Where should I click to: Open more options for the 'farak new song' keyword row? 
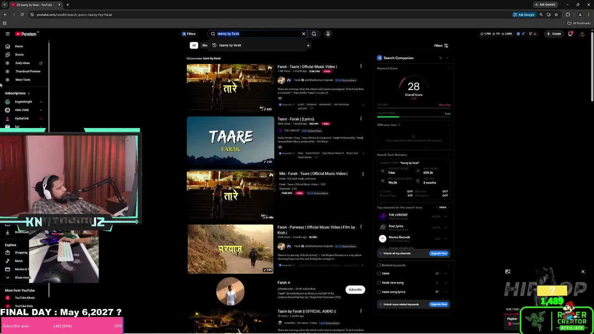[446, 283]
